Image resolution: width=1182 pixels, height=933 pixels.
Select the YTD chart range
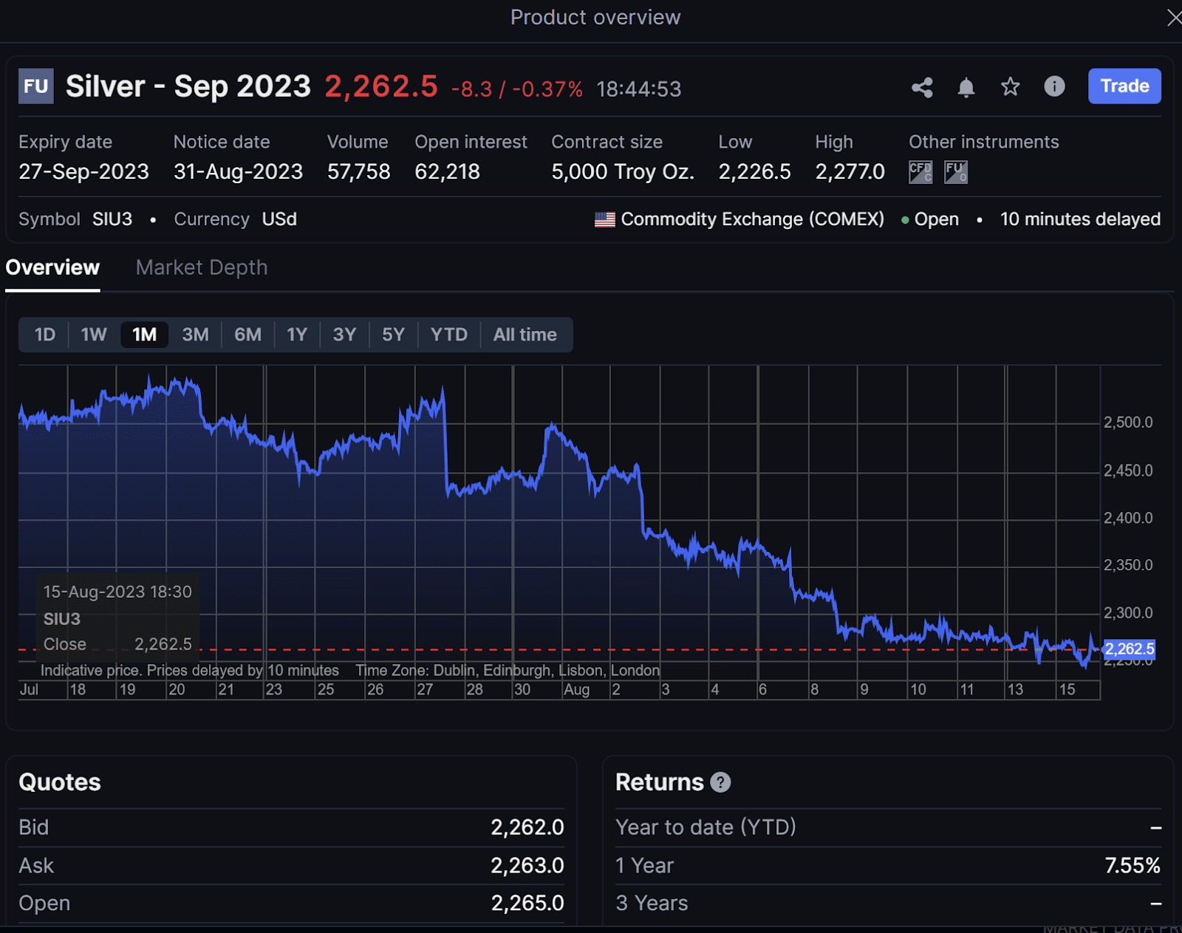point(448,335)
